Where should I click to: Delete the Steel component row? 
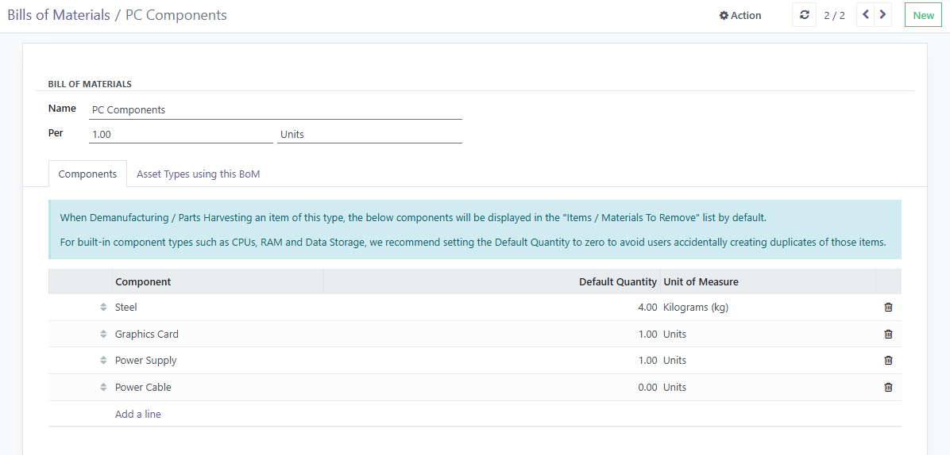888,308
